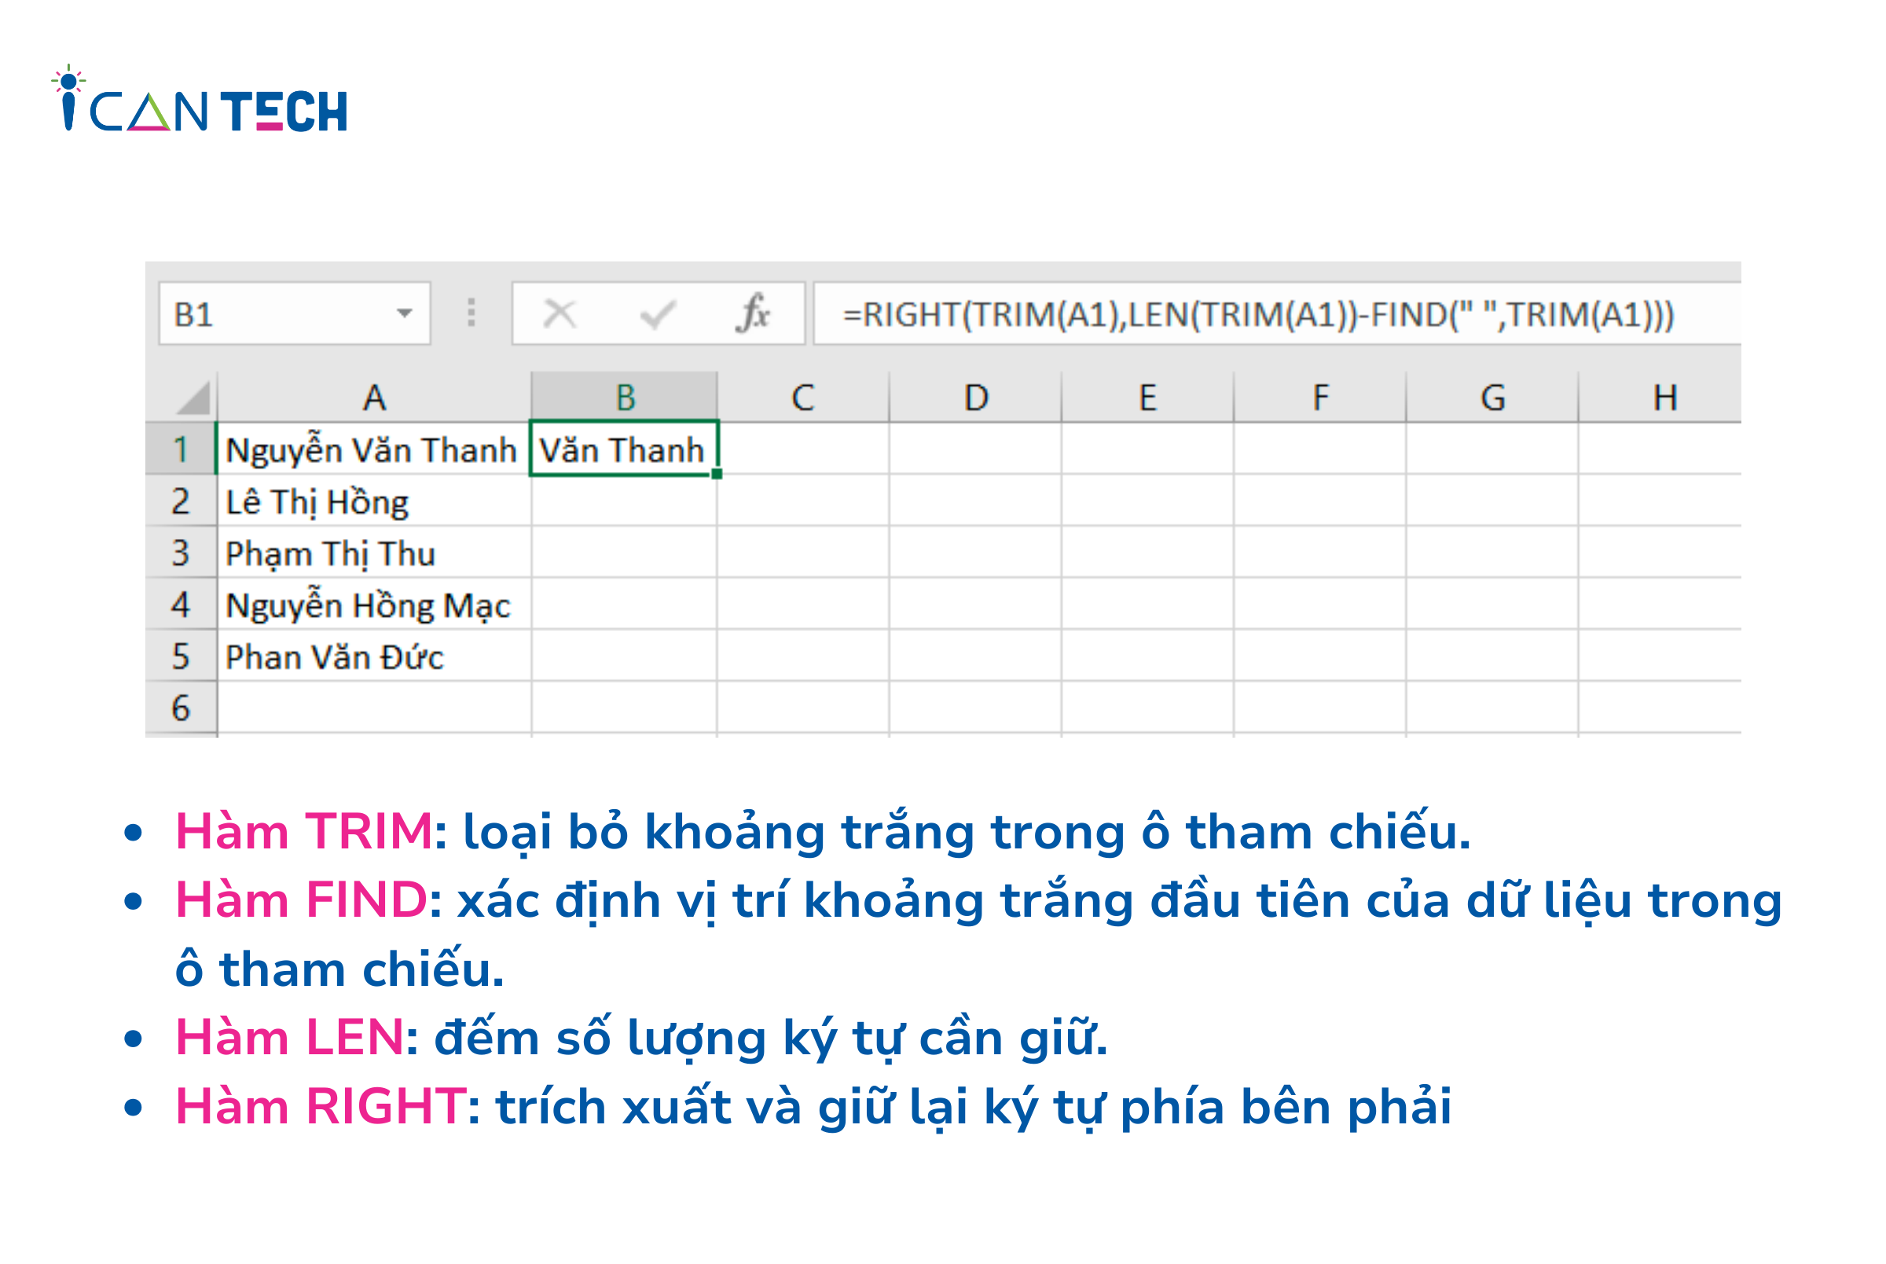Select row 5 header
The height and width of the screenshot is (1264, 1886).
181,656
